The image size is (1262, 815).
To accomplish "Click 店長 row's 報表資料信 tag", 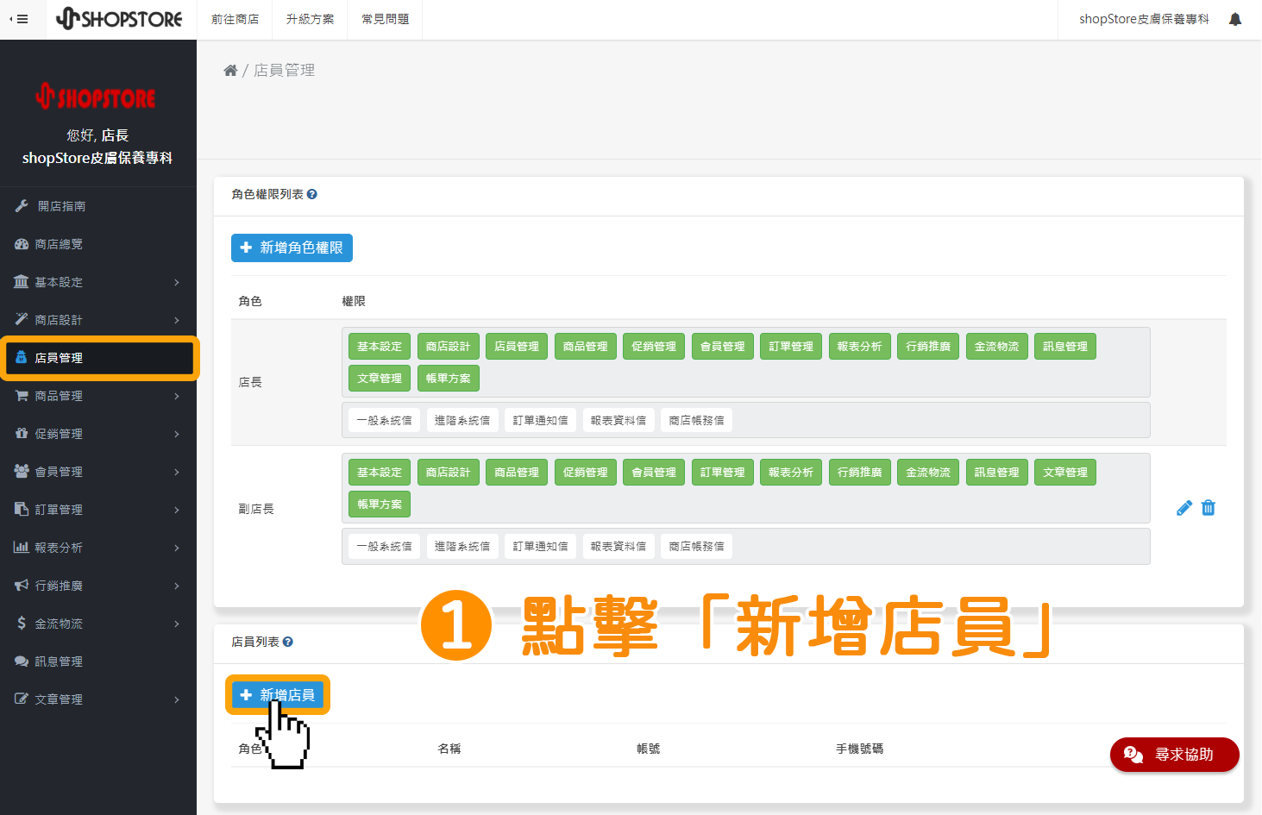I will (618, 421).
